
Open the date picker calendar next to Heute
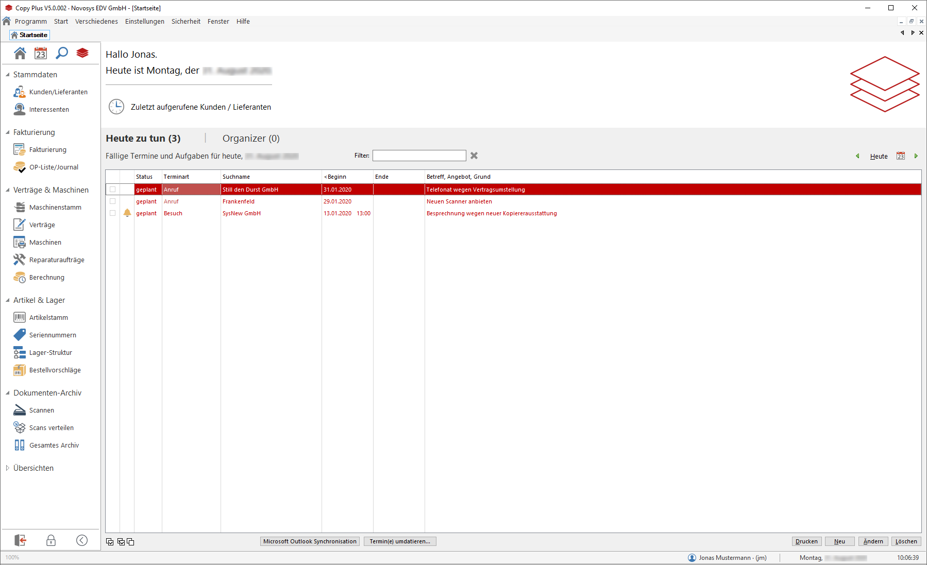point(901,156)
